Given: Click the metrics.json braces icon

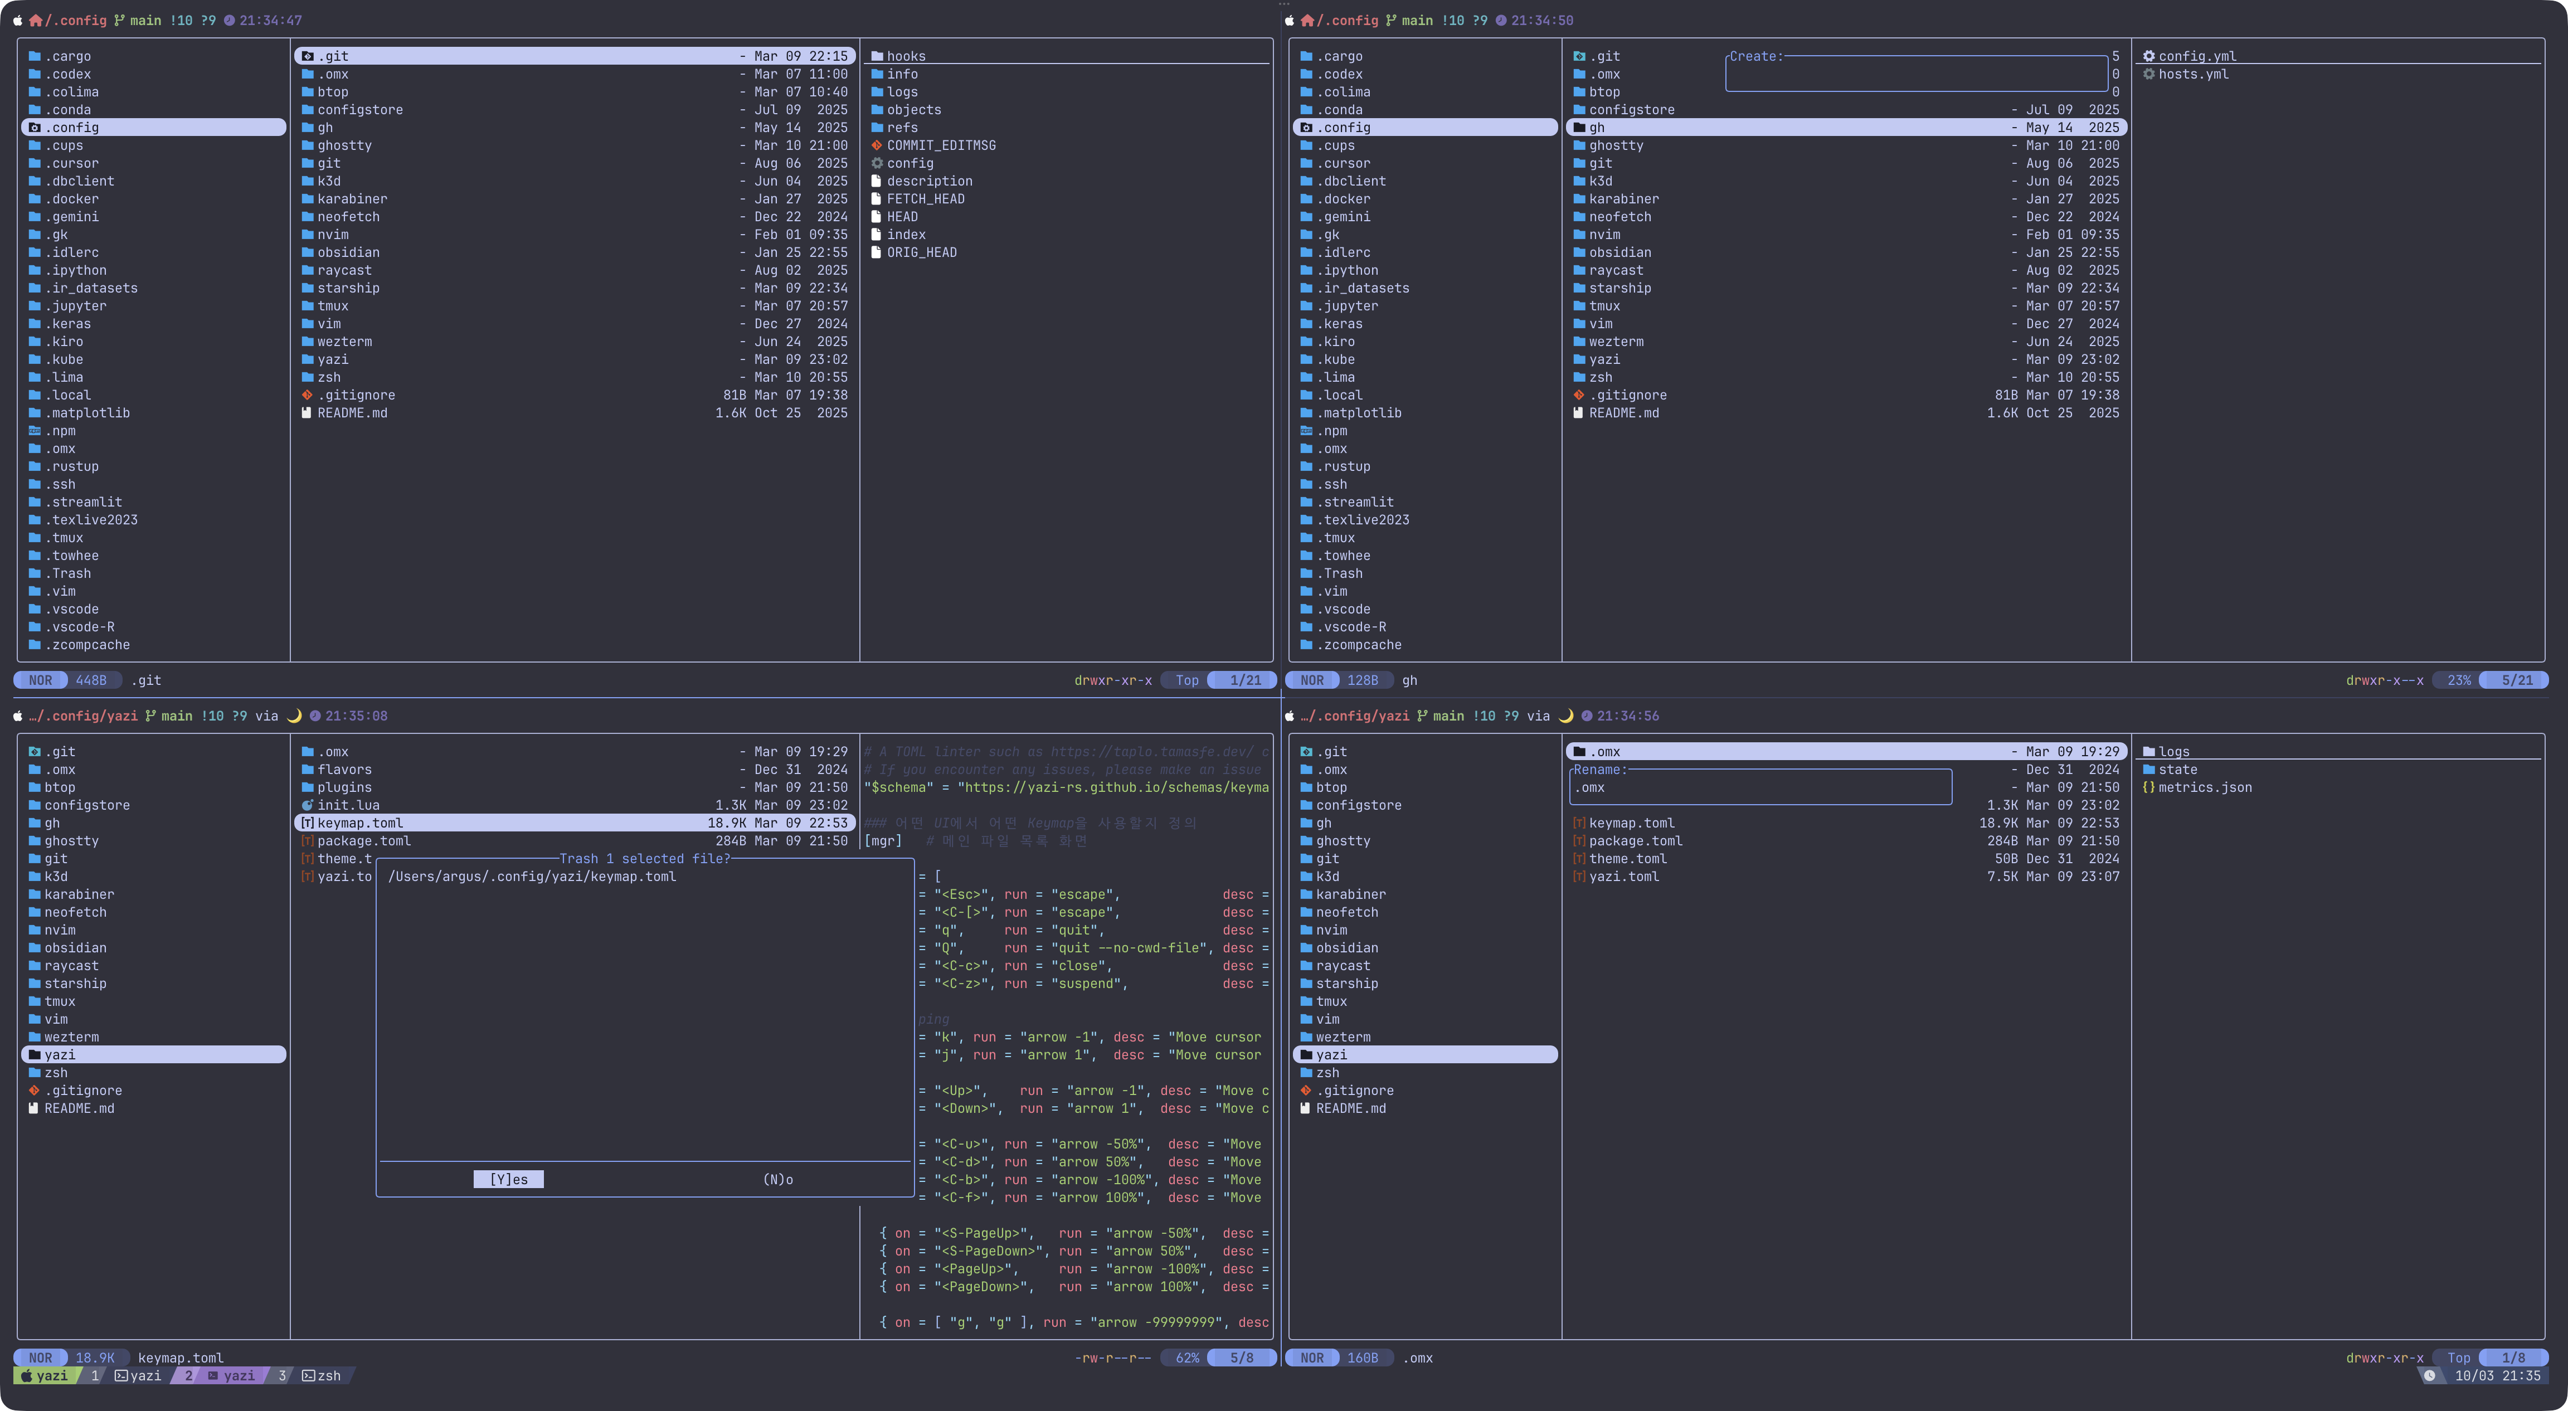Looking at the screenshot, I should [x=2148, y=788].
